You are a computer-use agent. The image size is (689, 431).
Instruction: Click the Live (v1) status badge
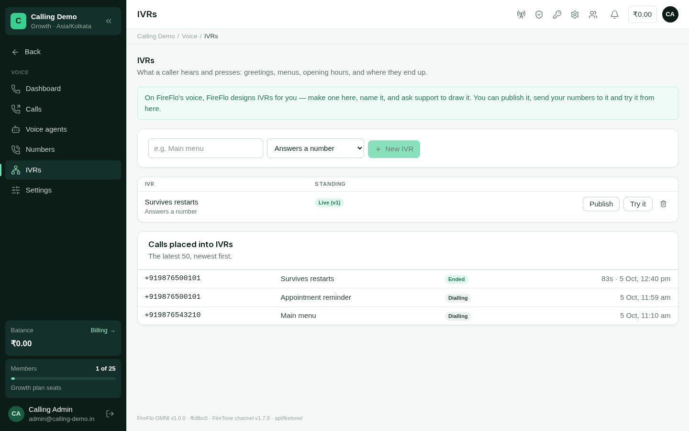coord(329,203)
